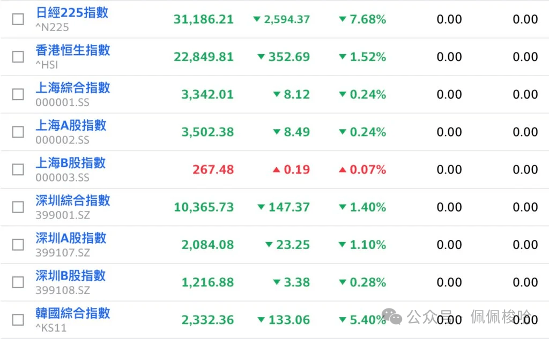Follow the 深圳B股指數 link
The image size is (549, 339).
71,275
